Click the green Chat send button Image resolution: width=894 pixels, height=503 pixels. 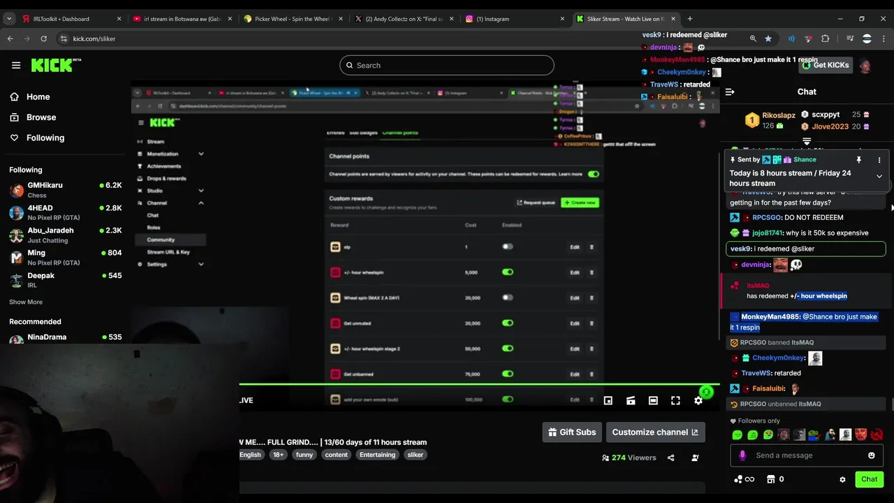pos(869,479)
